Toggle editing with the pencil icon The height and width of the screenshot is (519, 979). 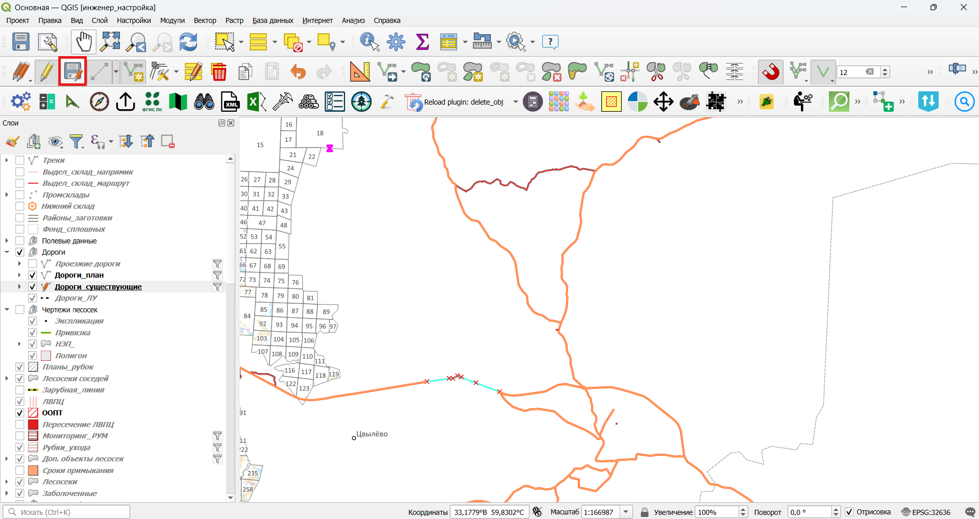[46, 72]
